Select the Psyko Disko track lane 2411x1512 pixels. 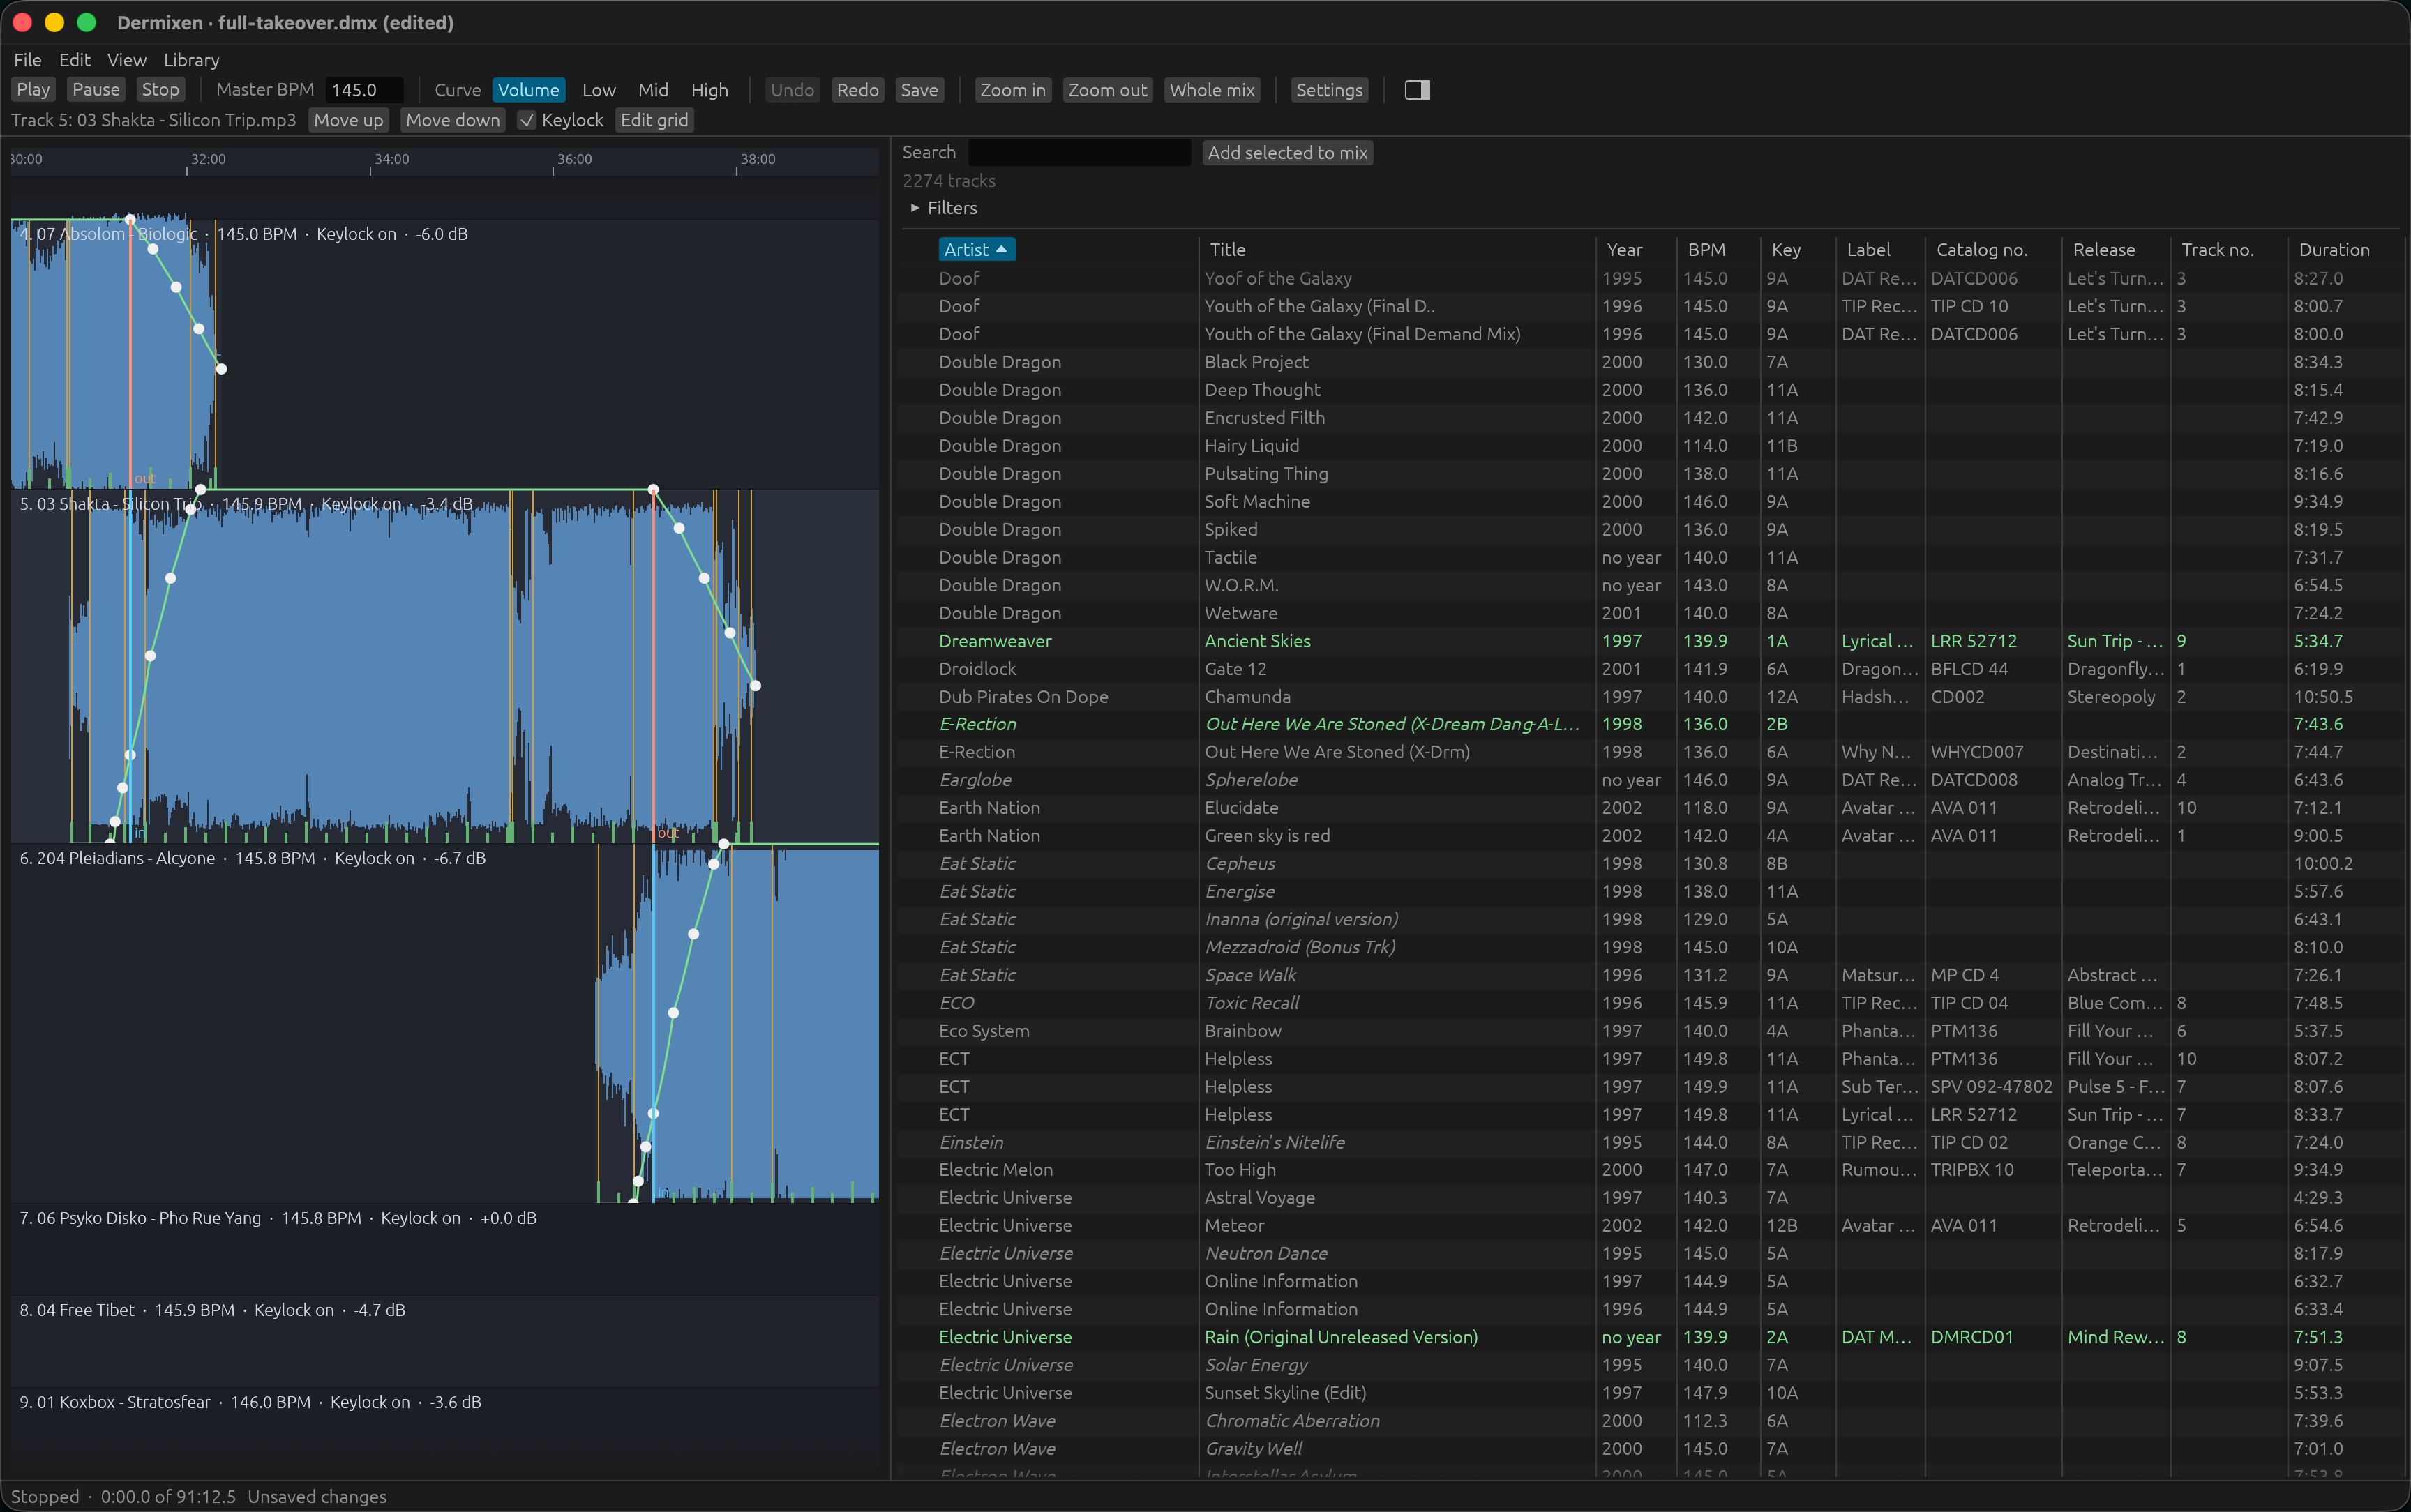(x=445, y=1249)
